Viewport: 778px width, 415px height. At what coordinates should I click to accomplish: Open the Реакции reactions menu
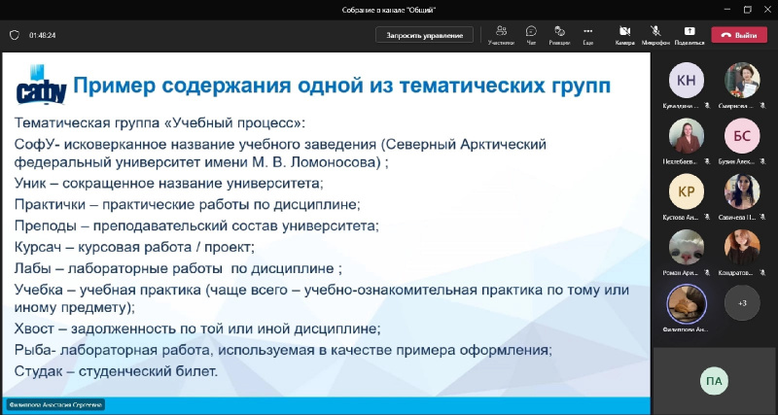(x=559, y=35)
